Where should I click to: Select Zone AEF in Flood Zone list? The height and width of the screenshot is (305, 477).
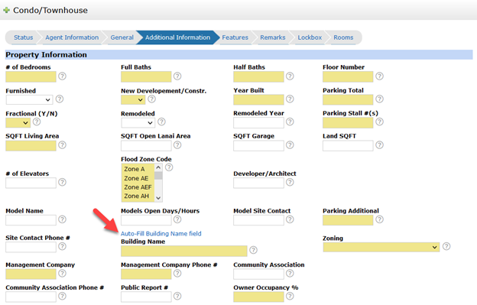pos(138,187)
